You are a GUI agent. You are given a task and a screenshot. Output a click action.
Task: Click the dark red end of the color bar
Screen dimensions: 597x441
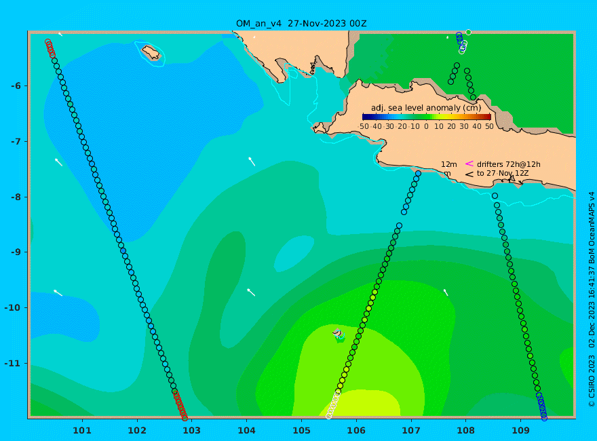(x=488, y=117)
